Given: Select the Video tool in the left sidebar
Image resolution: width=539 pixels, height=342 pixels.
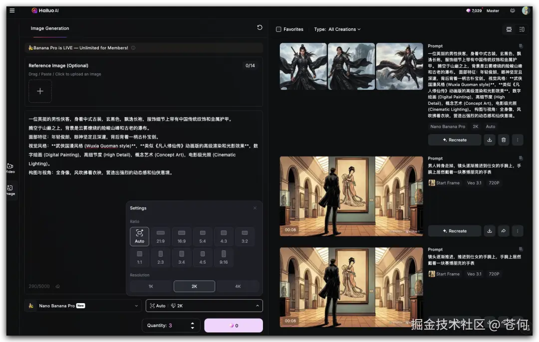Looking at the screenshot, I should [10, 169].
